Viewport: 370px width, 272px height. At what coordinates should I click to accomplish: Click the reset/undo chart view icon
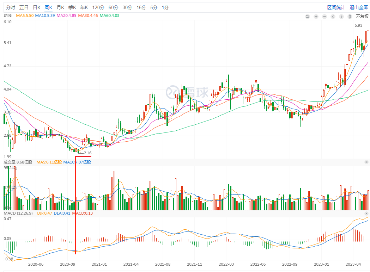307,17
